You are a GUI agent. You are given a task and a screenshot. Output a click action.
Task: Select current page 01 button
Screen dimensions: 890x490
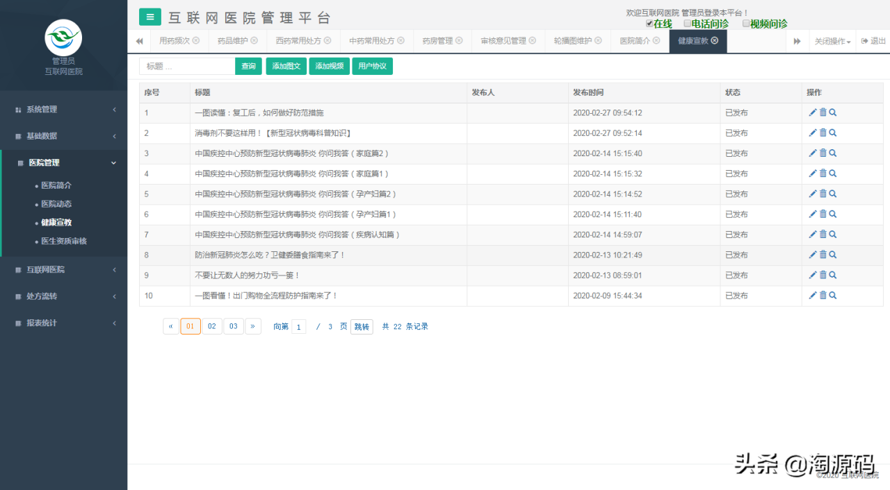click(x=191, y=327)
